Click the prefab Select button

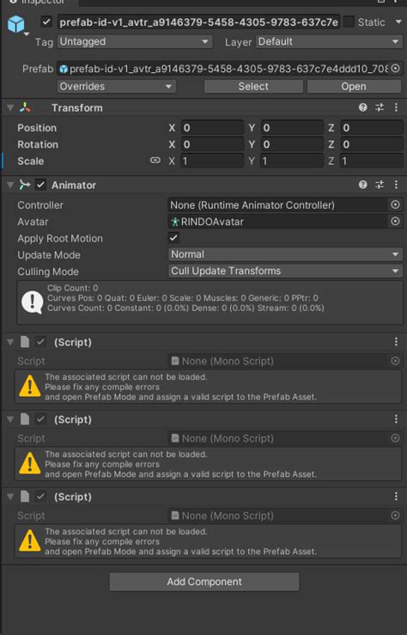[253, 86]
